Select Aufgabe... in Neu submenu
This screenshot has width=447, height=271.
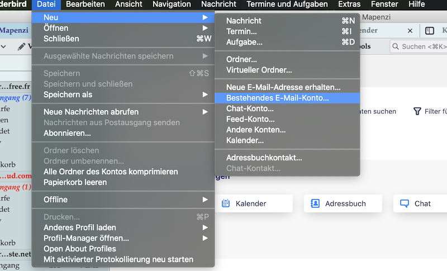(x=287, y=42)
